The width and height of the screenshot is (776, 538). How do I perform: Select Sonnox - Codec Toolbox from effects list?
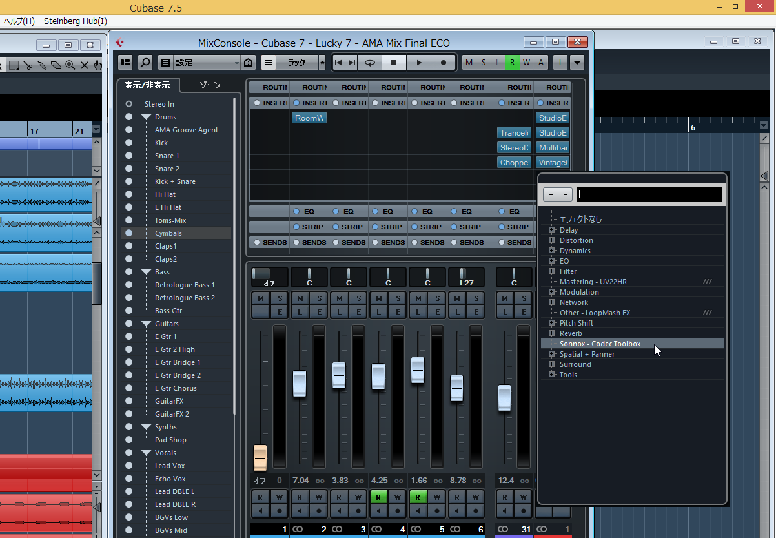[632, 344]
